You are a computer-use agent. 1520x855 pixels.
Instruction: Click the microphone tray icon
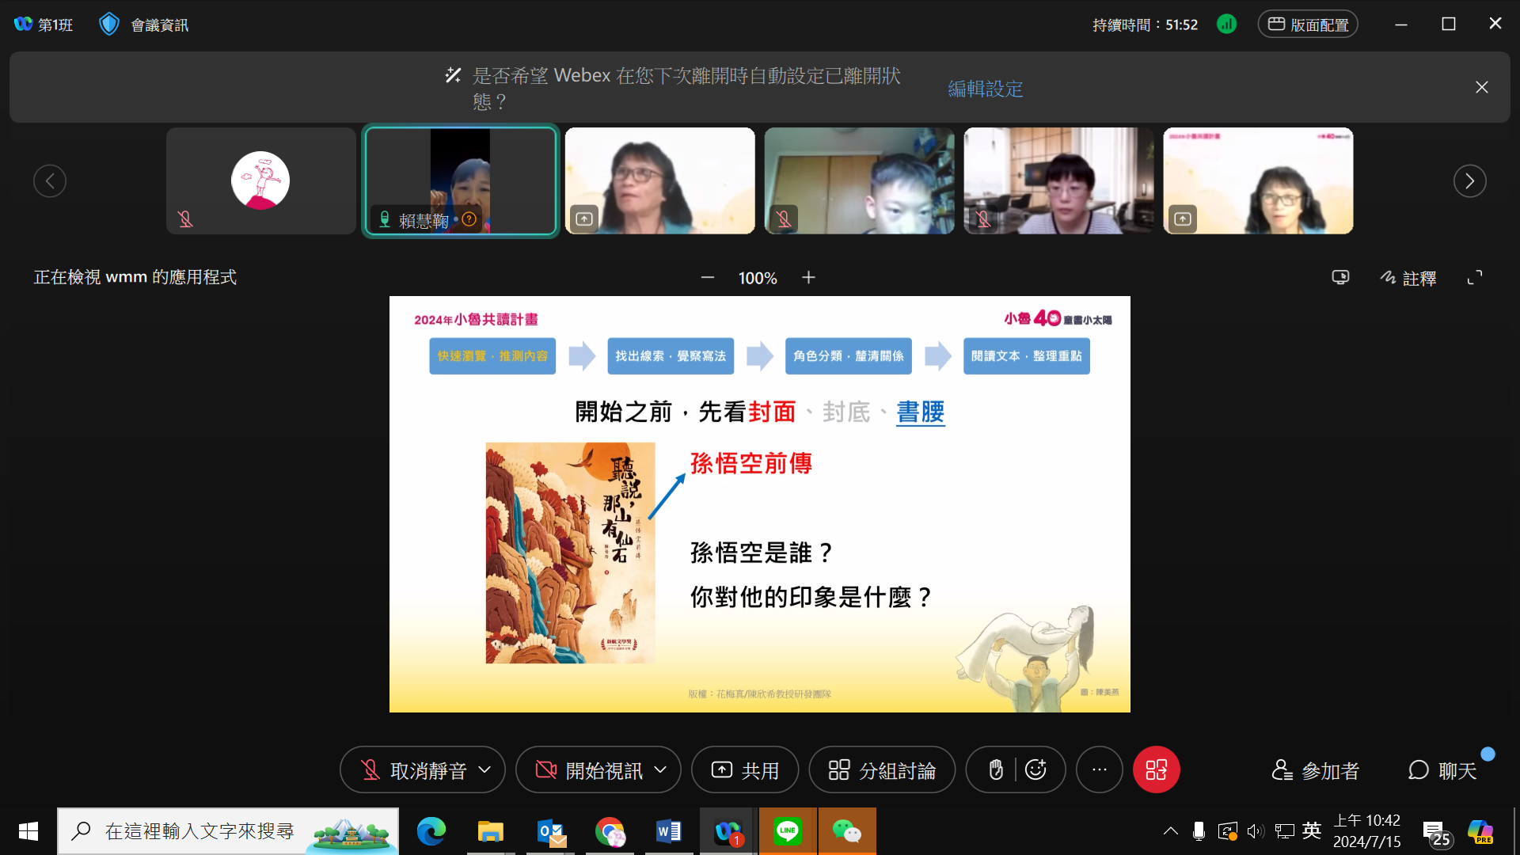(1199, 831)
